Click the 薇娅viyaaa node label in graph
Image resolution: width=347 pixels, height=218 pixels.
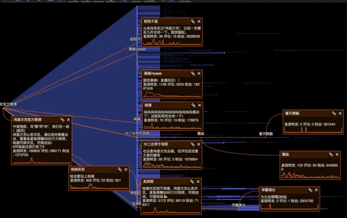(137, 49)
